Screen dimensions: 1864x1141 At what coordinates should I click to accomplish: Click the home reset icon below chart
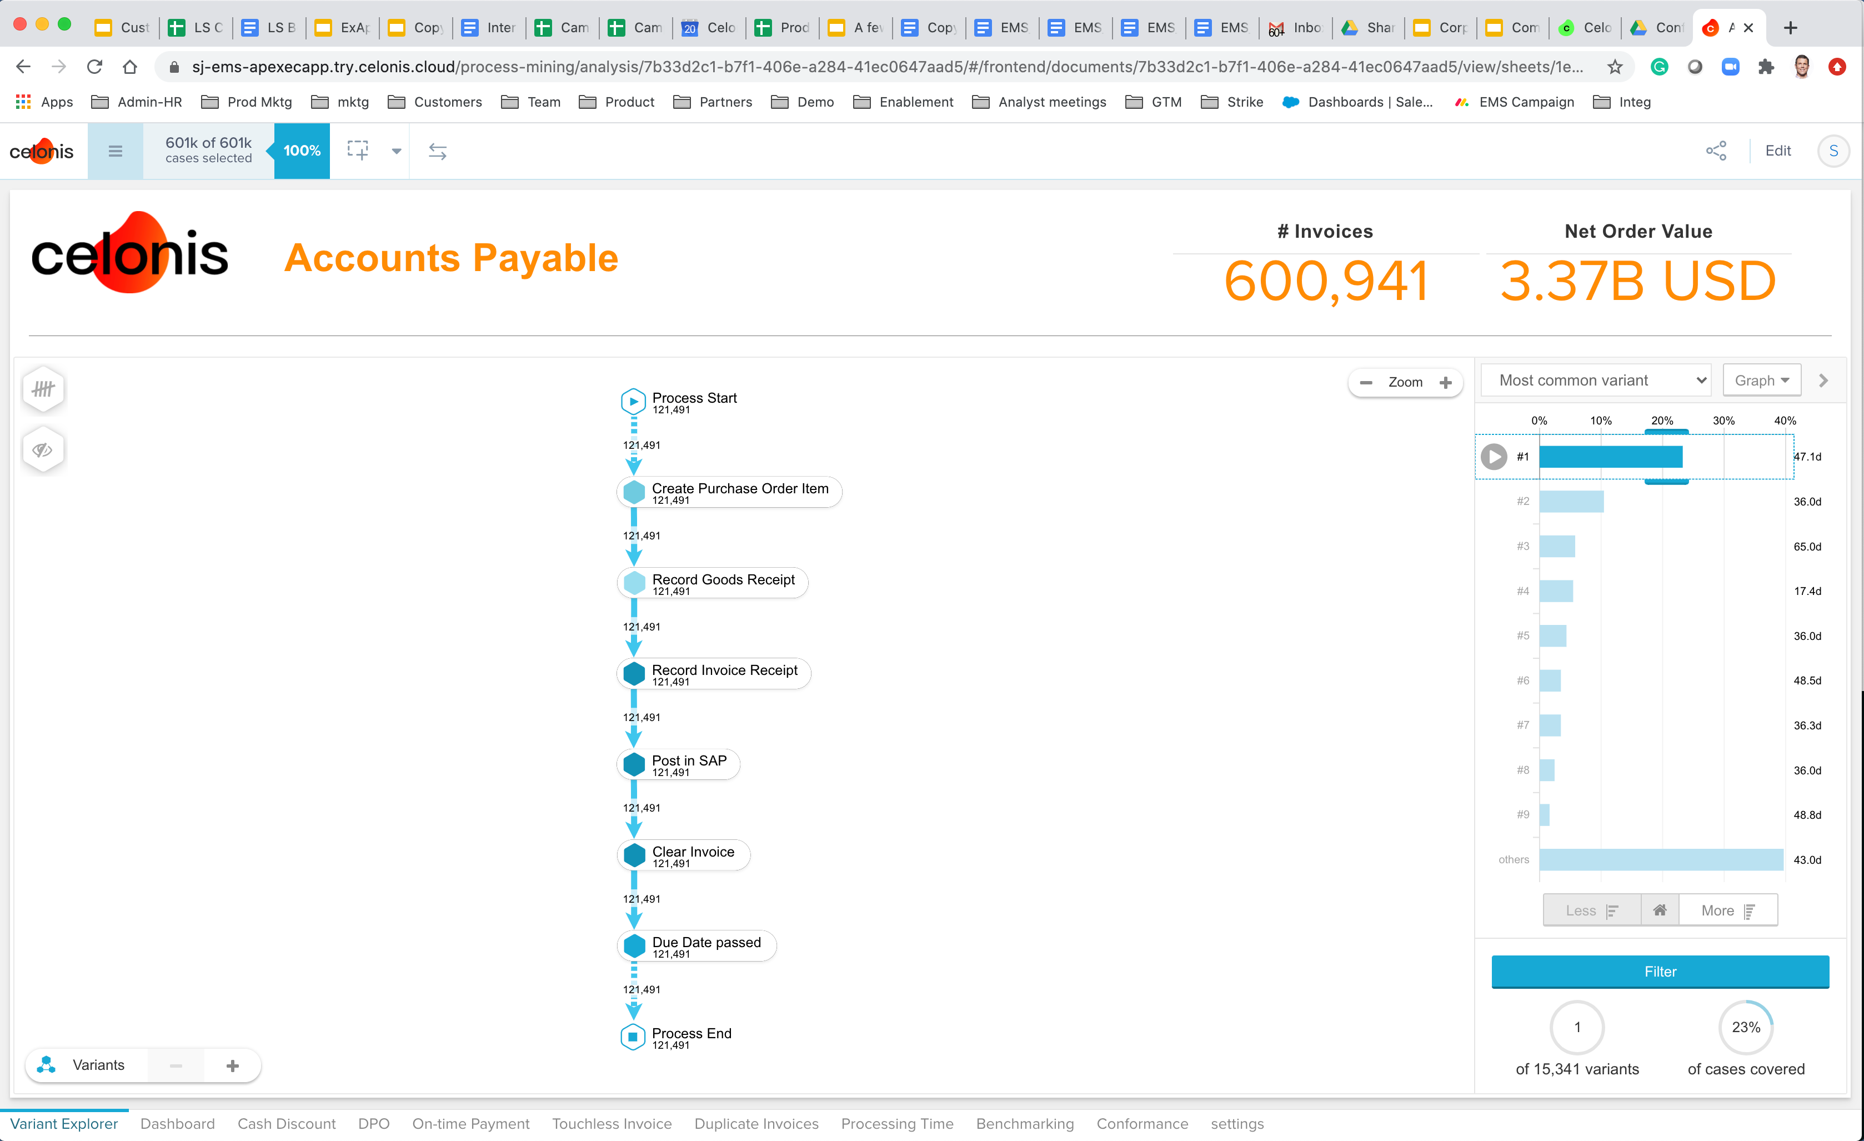tap(1660, 910)
